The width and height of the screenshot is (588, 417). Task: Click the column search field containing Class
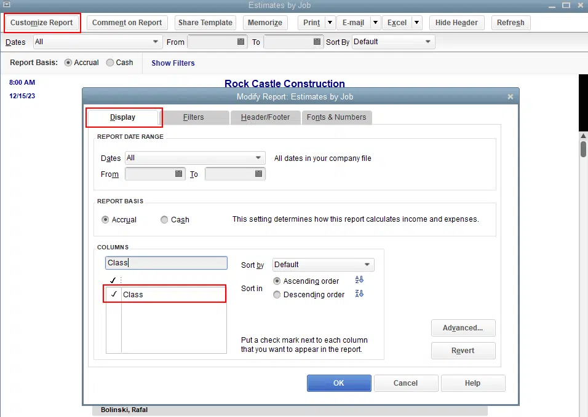[166, 263]
